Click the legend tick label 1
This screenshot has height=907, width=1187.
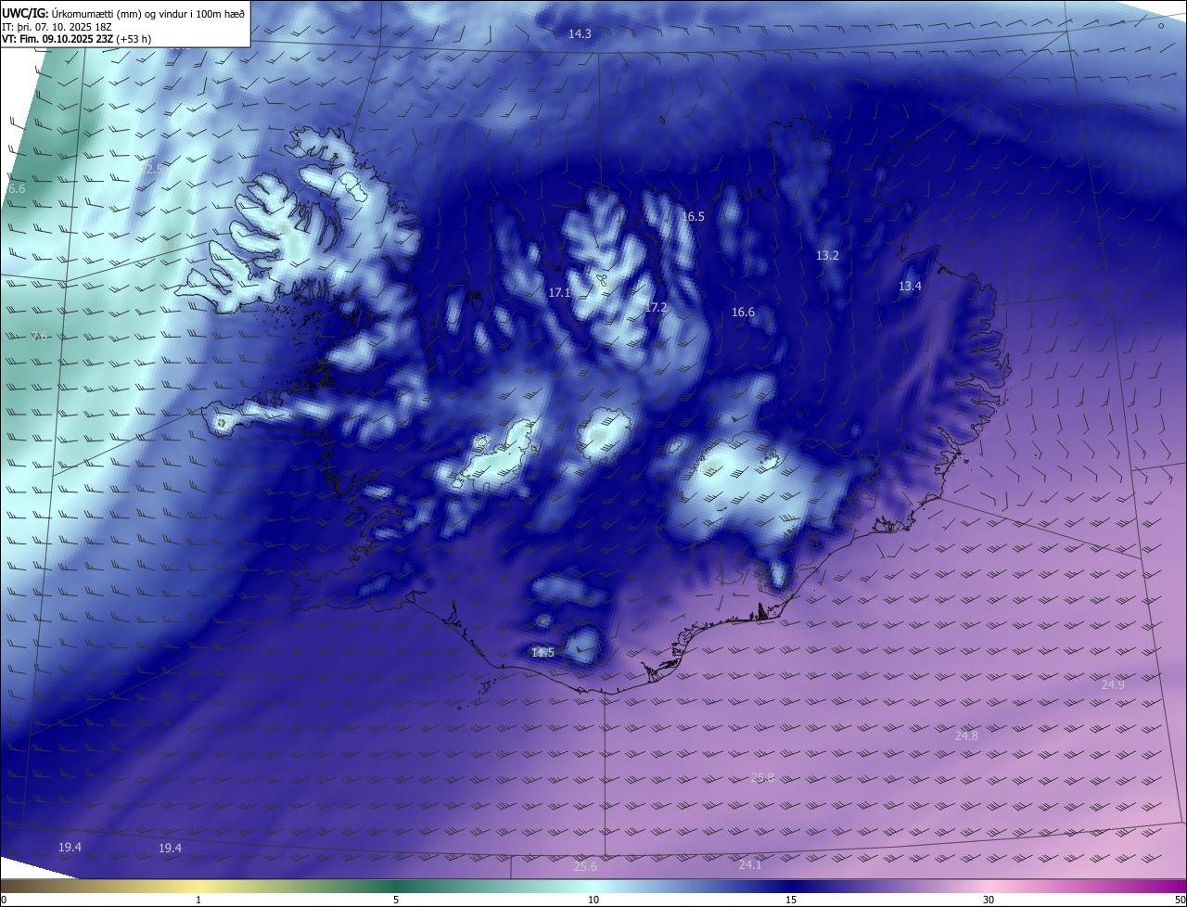[x=198, y=900]
